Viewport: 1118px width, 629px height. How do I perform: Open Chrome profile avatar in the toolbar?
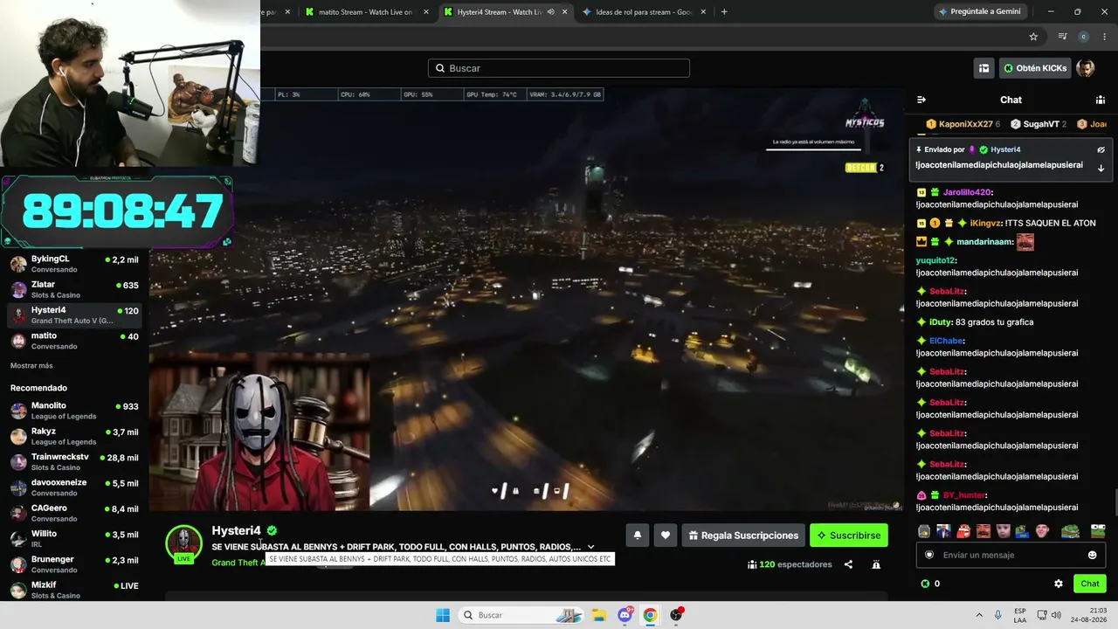point(1084,37)
